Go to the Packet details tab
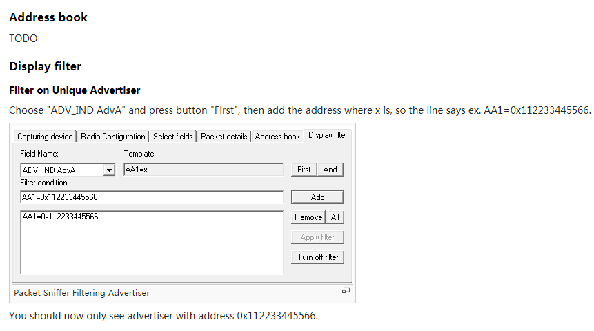The height and width of the screenshot is (331, 594). (x=224, y=137)
